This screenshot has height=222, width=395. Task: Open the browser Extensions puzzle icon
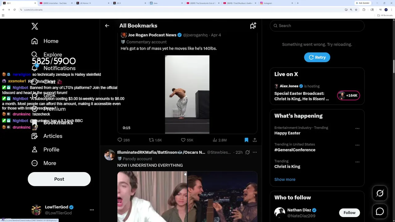coord(364,10)
